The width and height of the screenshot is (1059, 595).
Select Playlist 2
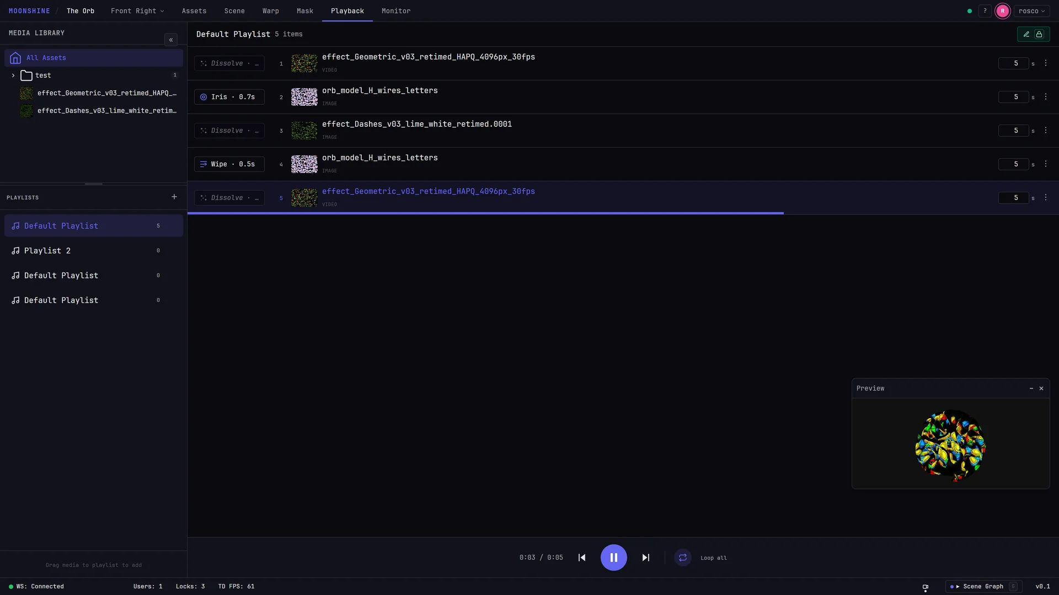[94, 251]
